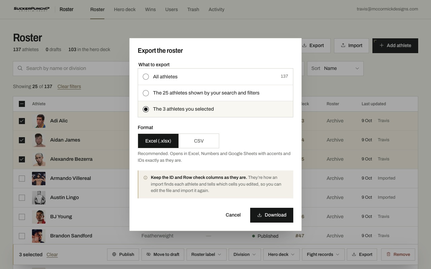Viewport: 431px width, 269px height.
Task: Uncheck Alexandre Bezerra's row checkbox
Action: [x=22, y=159]
